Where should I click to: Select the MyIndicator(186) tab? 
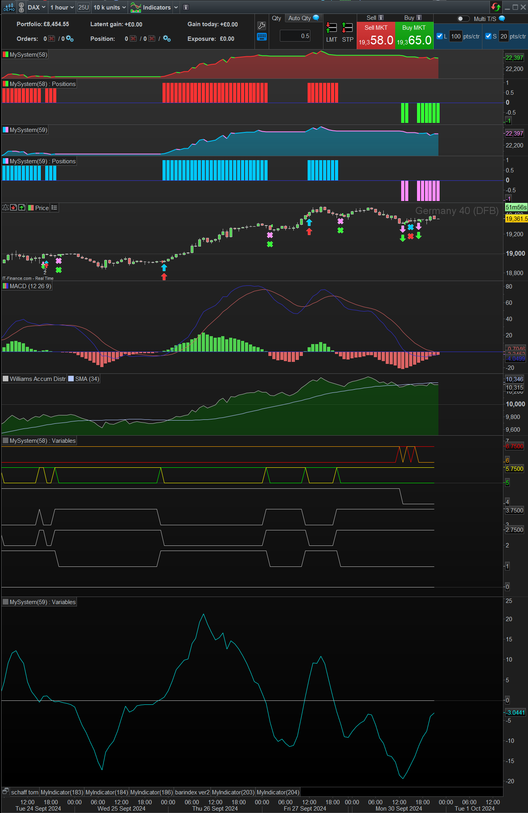pyautogui.click(x=151, y=792)
